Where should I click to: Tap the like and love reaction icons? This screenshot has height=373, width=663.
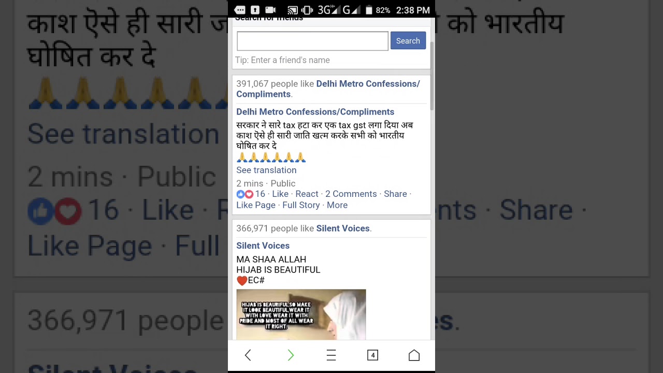pos(245,194)
